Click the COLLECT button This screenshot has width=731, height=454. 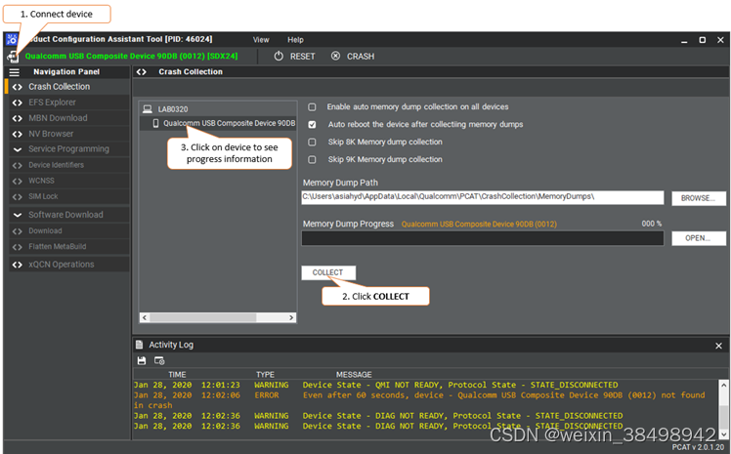(328, 272)
